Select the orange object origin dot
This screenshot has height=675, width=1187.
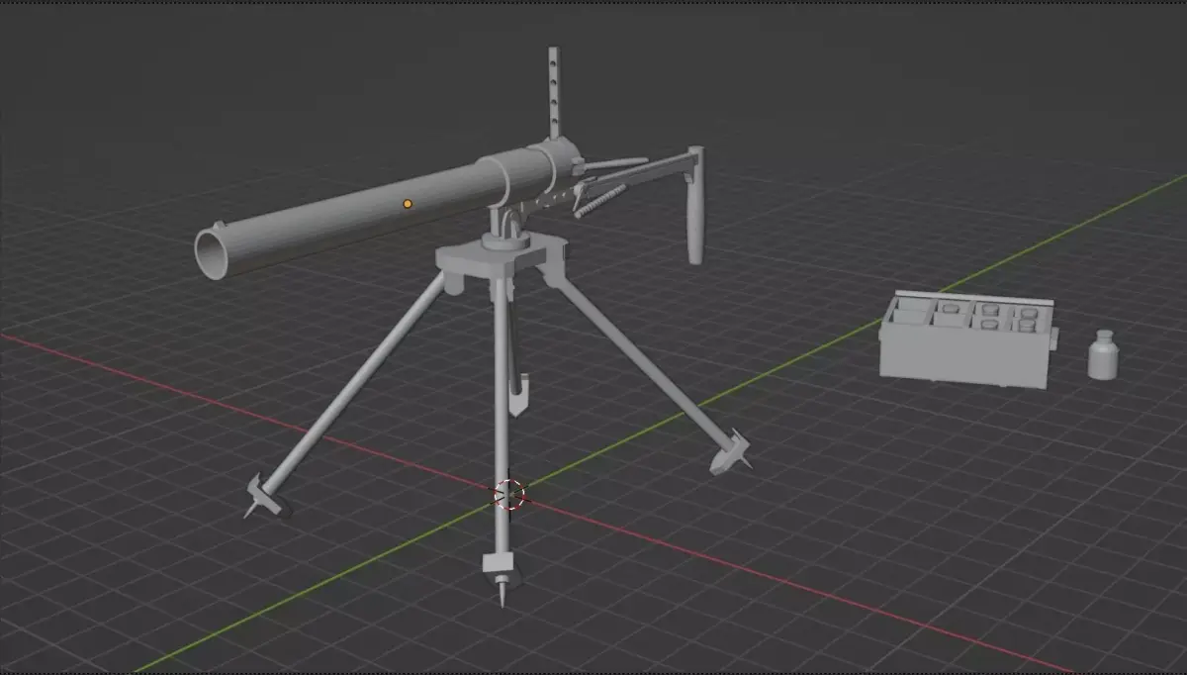(x=406, y=203)
